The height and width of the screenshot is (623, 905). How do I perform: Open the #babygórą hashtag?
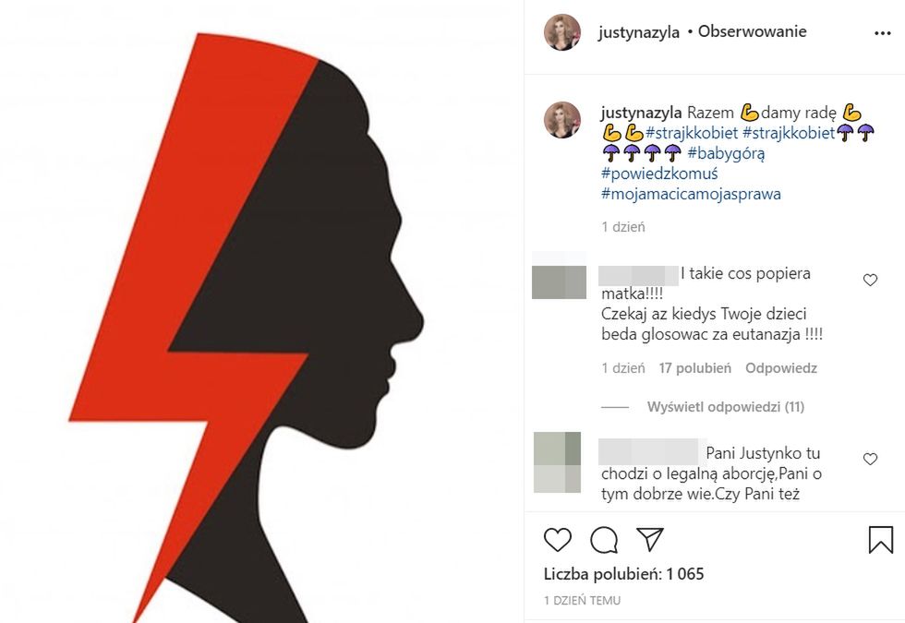(726, 153)
